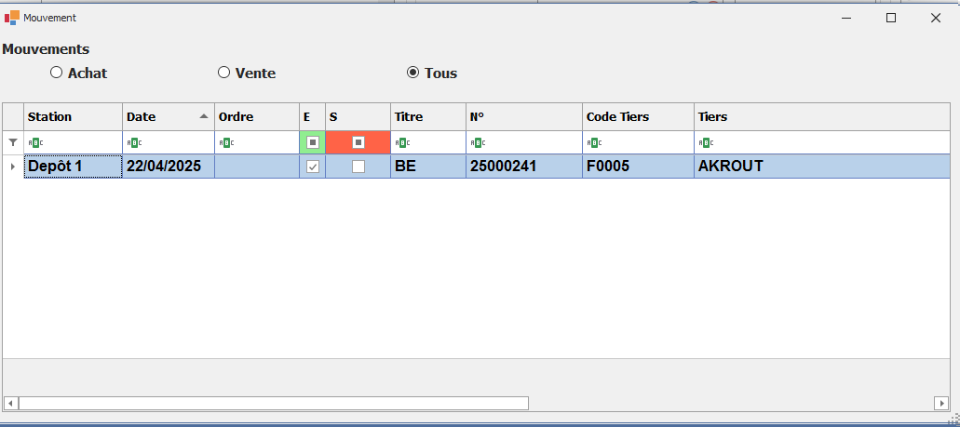Image resolution: width=960 pixels, height=427 pixels.
Task: Click the Titre column filter operator icon
Action: 401,142
